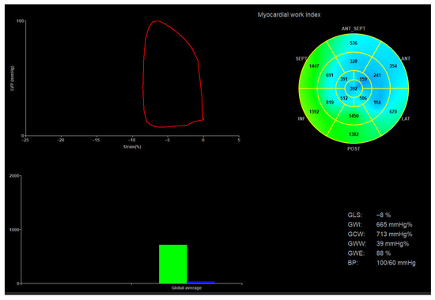Viewport: 435px width, 300px height.
Task: Select the mid septal segment 691
Action: (x=330, y=75)
